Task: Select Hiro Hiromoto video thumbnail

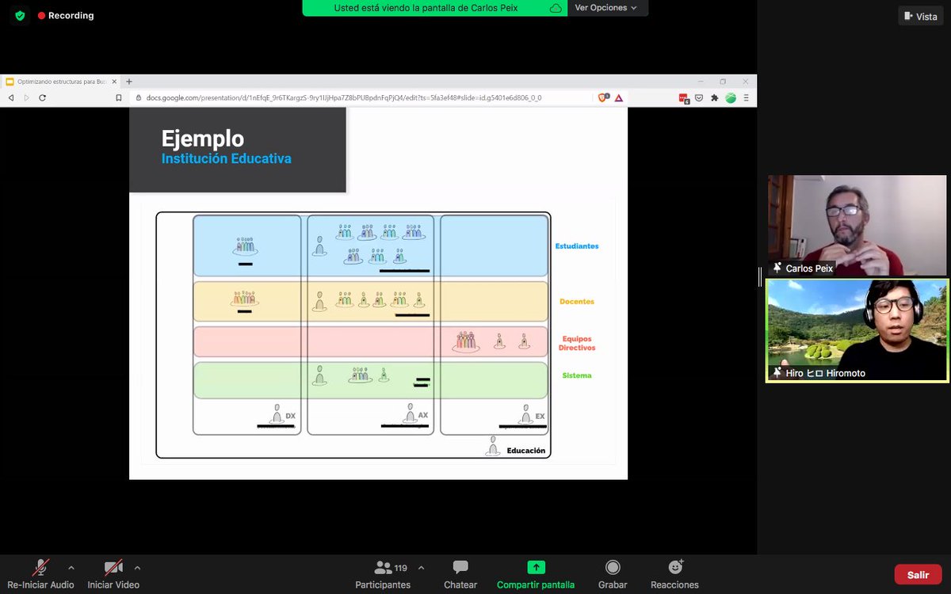Action: [x=857, y=330]
